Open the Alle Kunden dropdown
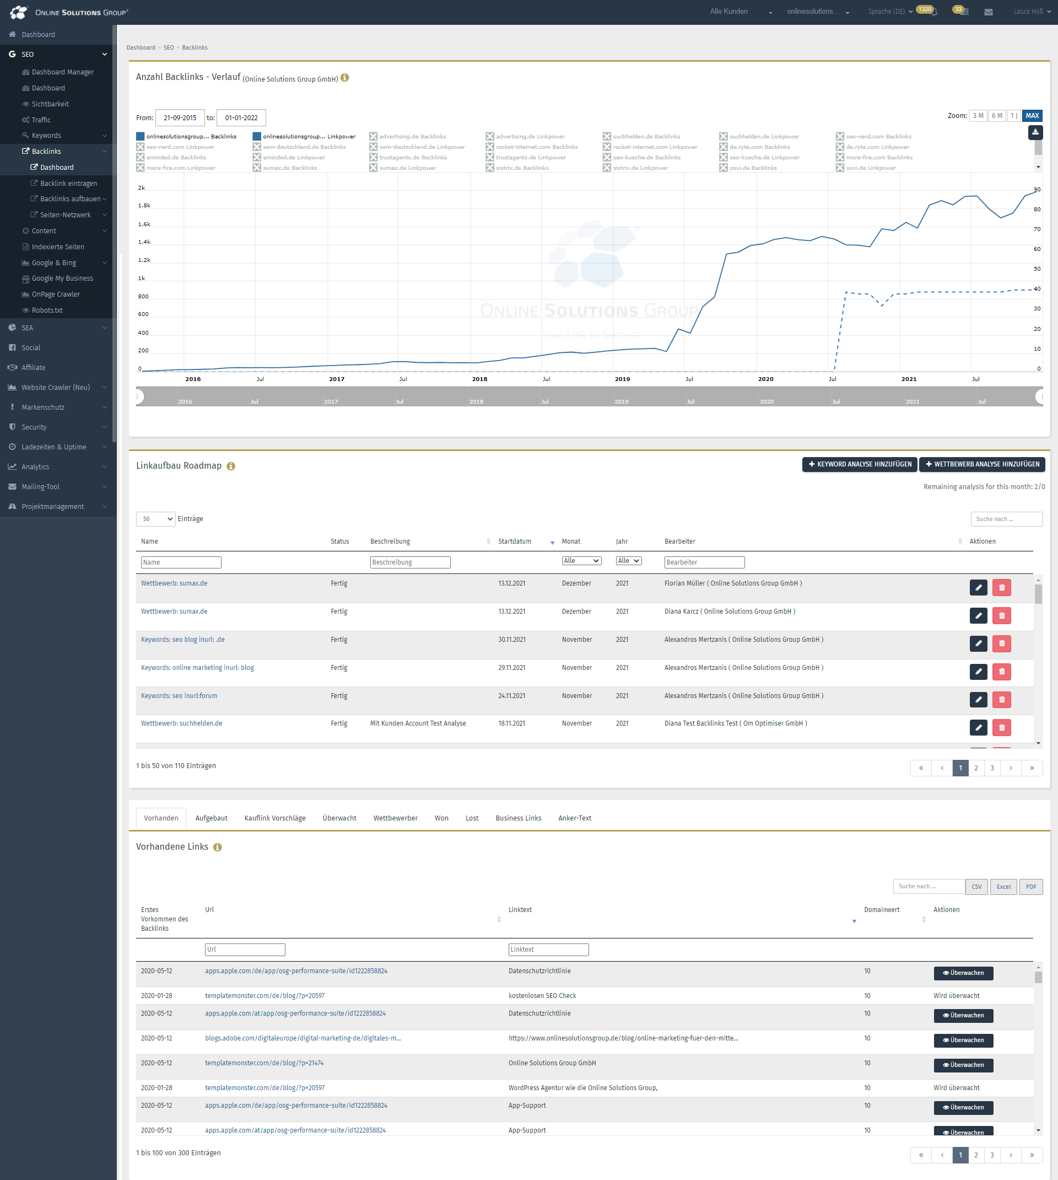Viewport: 1058px width, 1180px height. [x=741, y=12]
